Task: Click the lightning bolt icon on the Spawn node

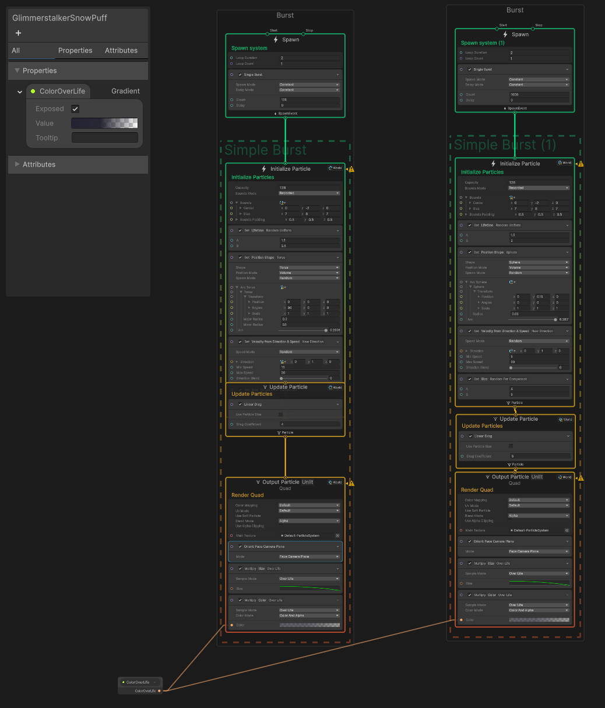Action: 276,40
